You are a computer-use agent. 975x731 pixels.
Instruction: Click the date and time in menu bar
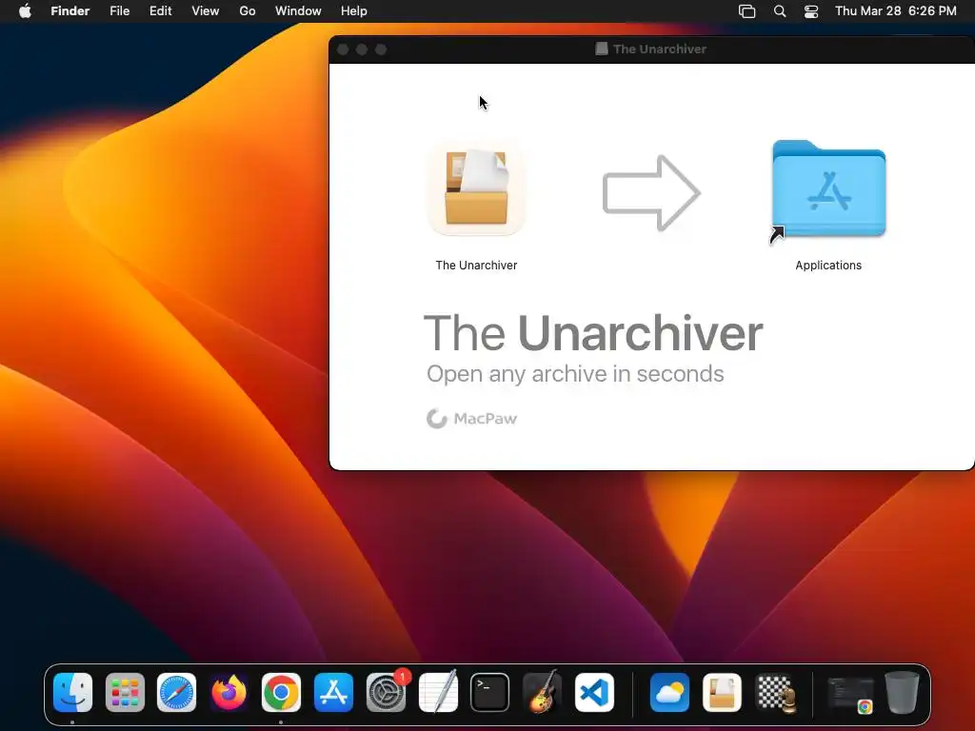click(895, 11)
